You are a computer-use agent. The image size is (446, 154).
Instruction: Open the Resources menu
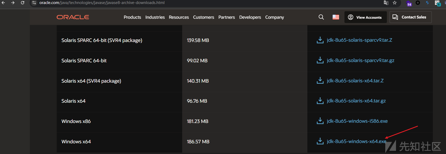[179, 17]
